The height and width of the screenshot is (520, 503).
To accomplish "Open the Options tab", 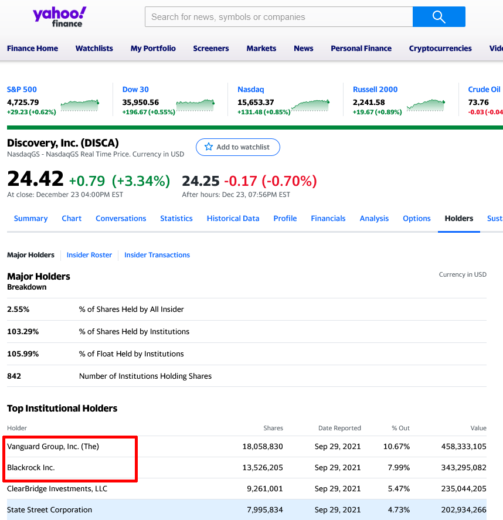I will pos(417,219).
